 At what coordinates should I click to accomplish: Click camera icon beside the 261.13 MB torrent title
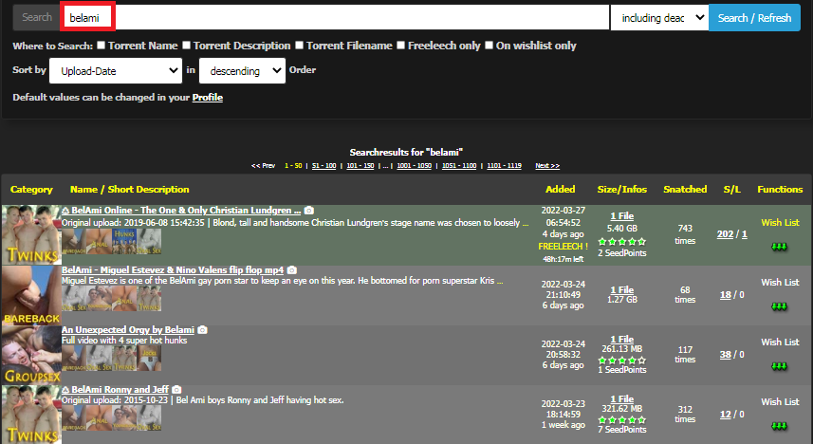pos(203,329)
